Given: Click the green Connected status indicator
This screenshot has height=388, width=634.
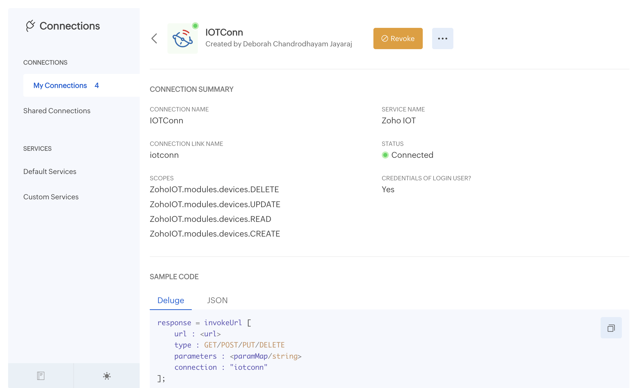Looking at the screenshot, I should coord(385,155).
